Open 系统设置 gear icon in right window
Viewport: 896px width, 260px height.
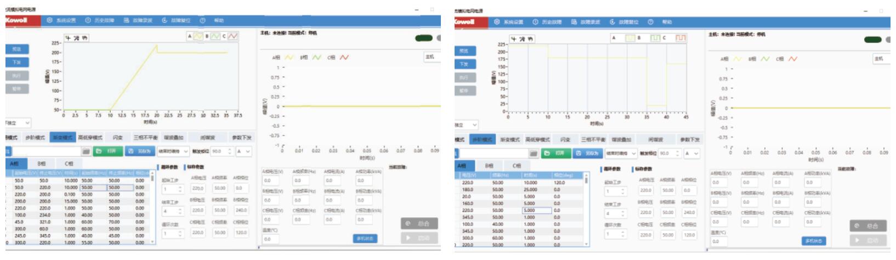coord(497,22)
